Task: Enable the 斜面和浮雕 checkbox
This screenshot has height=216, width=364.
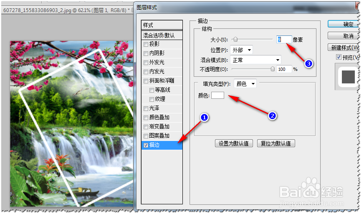Action: 146,81
